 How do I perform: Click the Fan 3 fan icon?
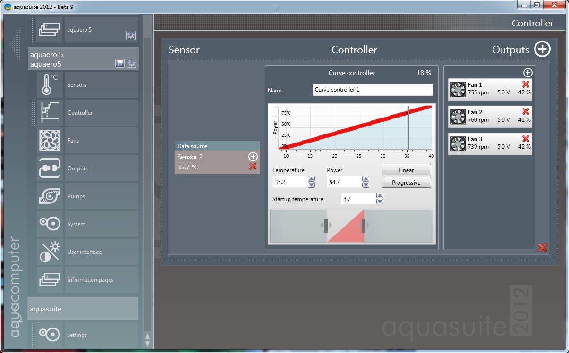tap(458, 143)
